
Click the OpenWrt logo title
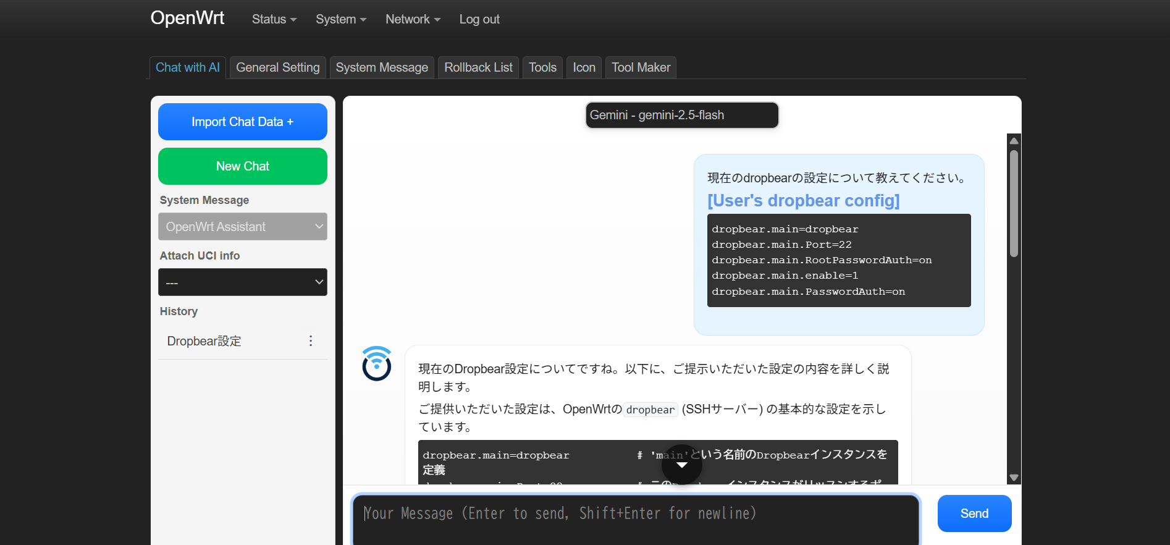(x=187, y=18)
